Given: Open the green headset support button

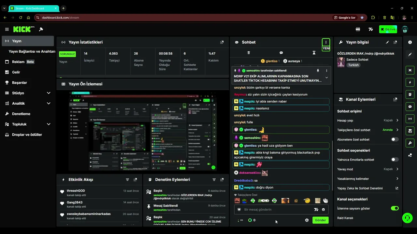Looking at the screenshot, I should (x=407, y=218).
